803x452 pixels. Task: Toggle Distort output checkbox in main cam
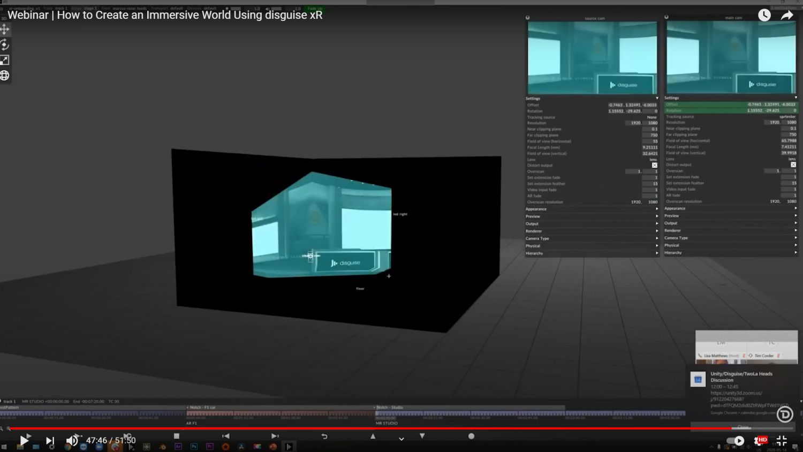(x=793, y=165)
